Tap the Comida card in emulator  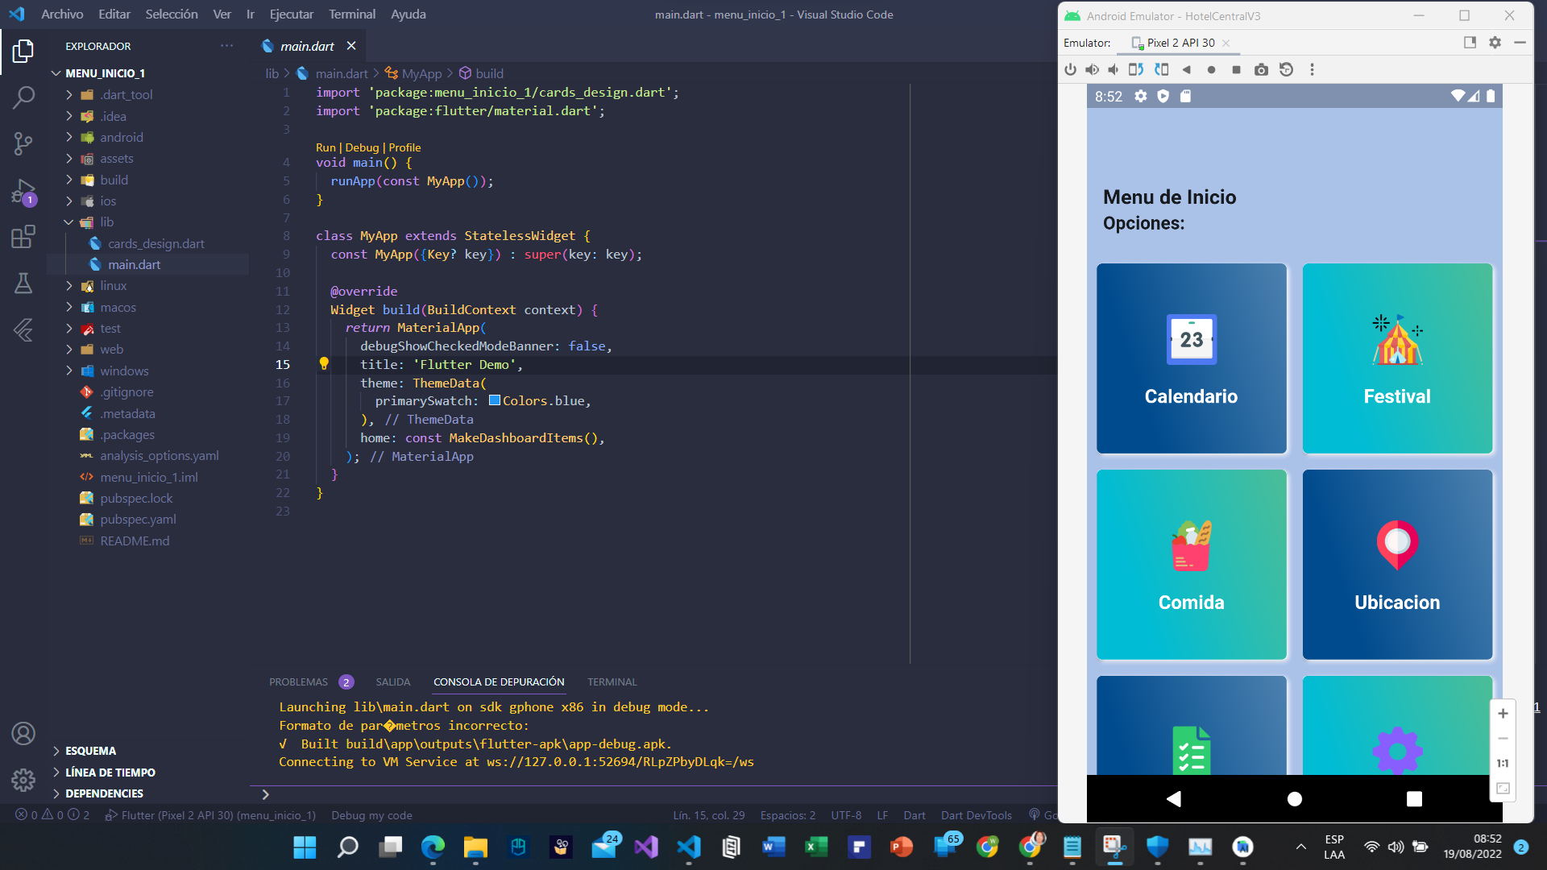pyautogui.click(x=1191, y=565)
